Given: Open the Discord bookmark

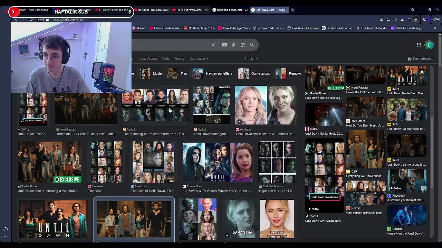Looking at the screenshot, I should click(140, 28).
